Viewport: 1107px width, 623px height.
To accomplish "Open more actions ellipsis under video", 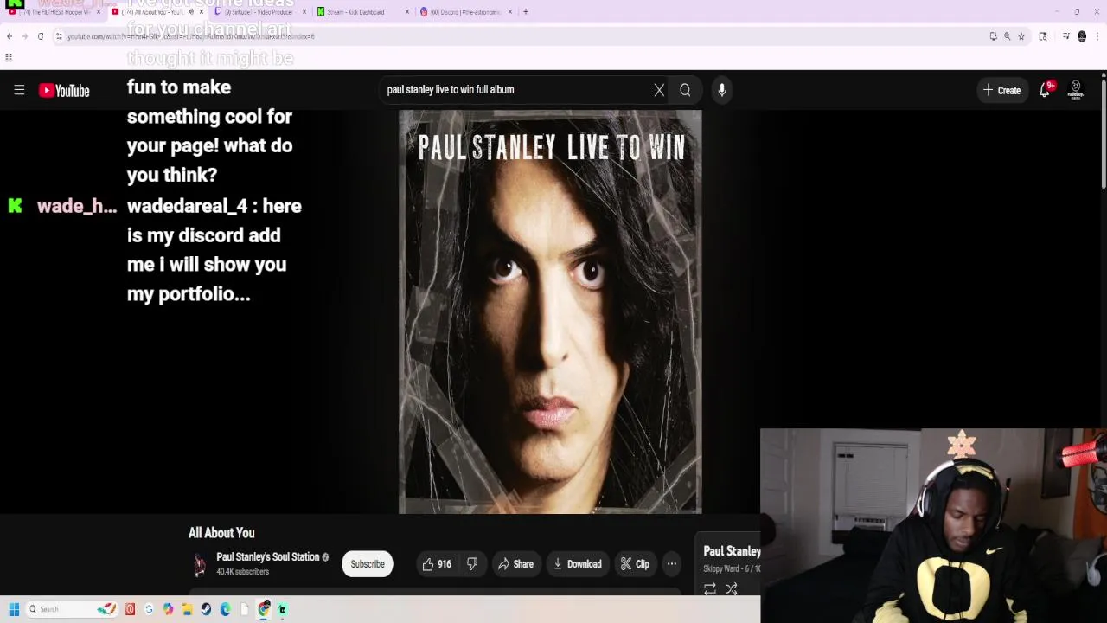I will 671,564.
